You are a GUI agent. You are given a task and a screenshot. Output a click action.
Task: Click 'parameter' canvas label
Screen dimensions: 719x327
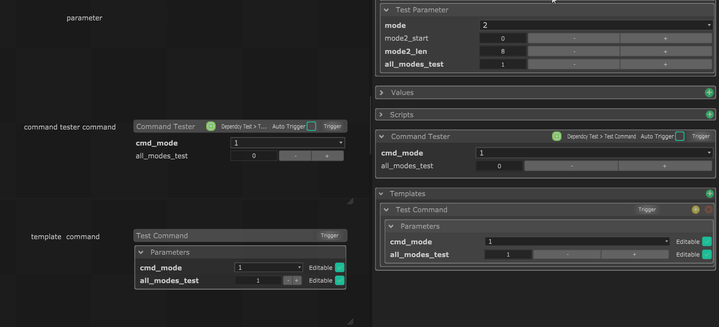tap(84, 18)
